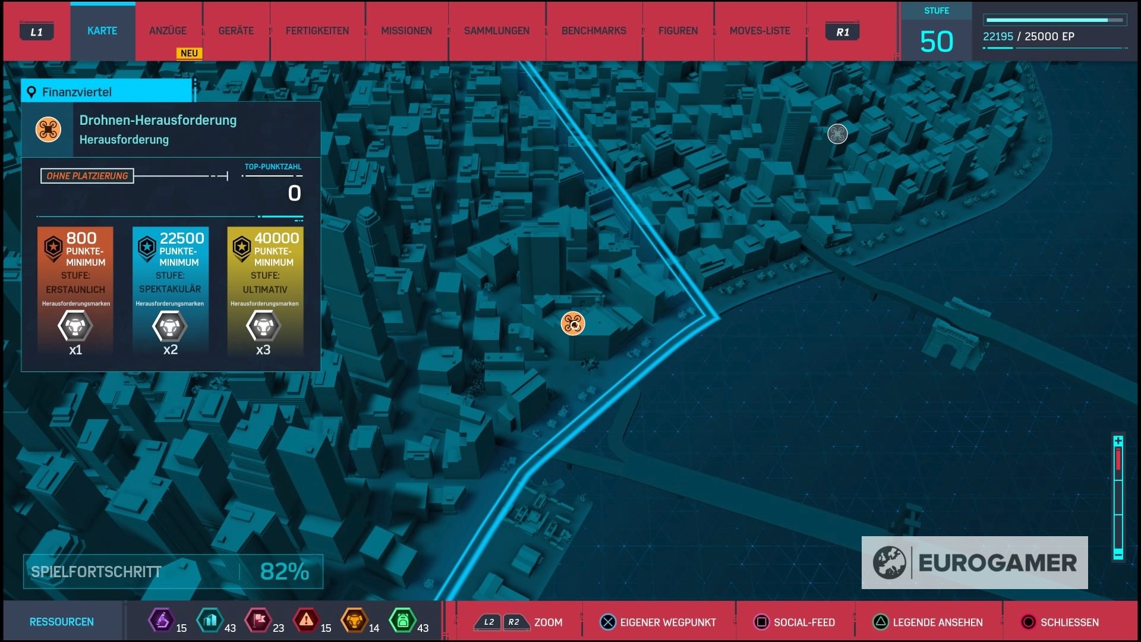Image resolution: width=1141 pixels, height=642 pixels.
Task: Click the purple research token resource icon
Action: click(161, 621)
